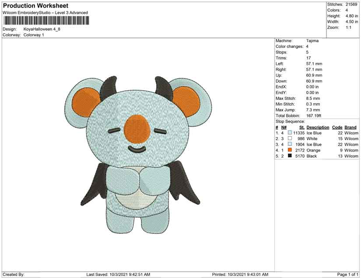Click the machine value 'Tajima'
The width and height of the screenshot is (361, 278).
tap(312, 41)
